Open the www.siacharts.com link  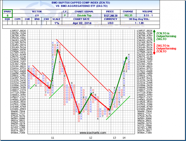click(91, 133)
